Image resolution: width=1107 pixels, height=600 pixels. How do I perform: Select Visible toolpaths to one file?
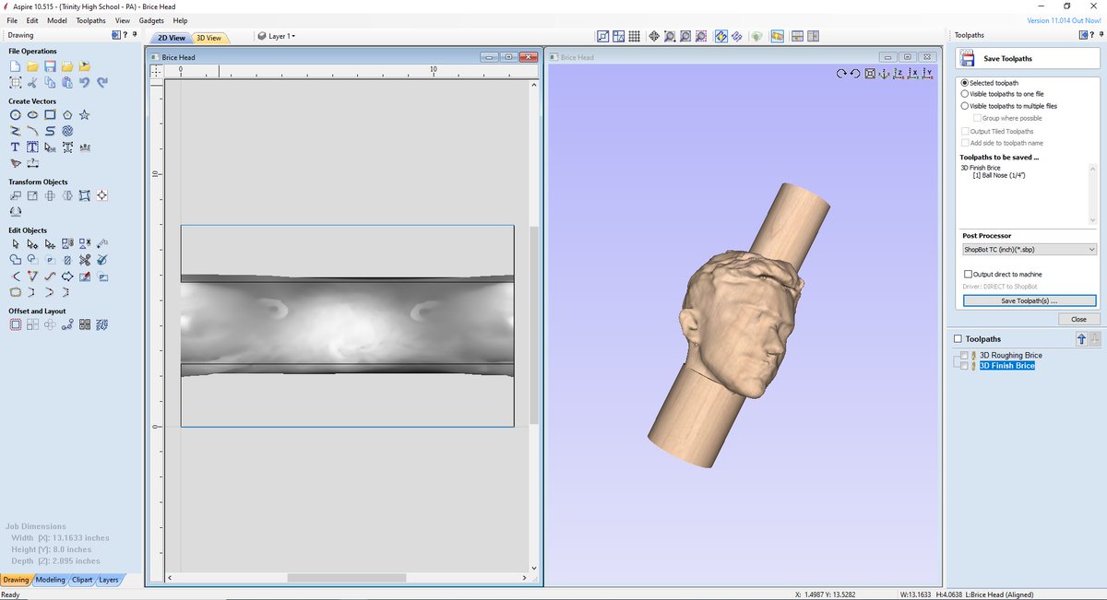[965, 94]
